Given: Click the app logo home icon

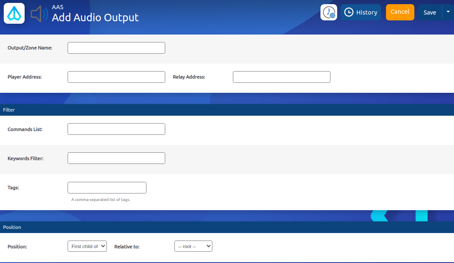Looking at the screenshot, I should [14, 13].
